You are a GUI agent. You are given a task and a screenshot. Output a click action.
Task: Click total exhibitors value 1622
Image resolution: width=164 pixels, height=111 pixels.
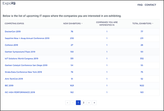[142, 86]
